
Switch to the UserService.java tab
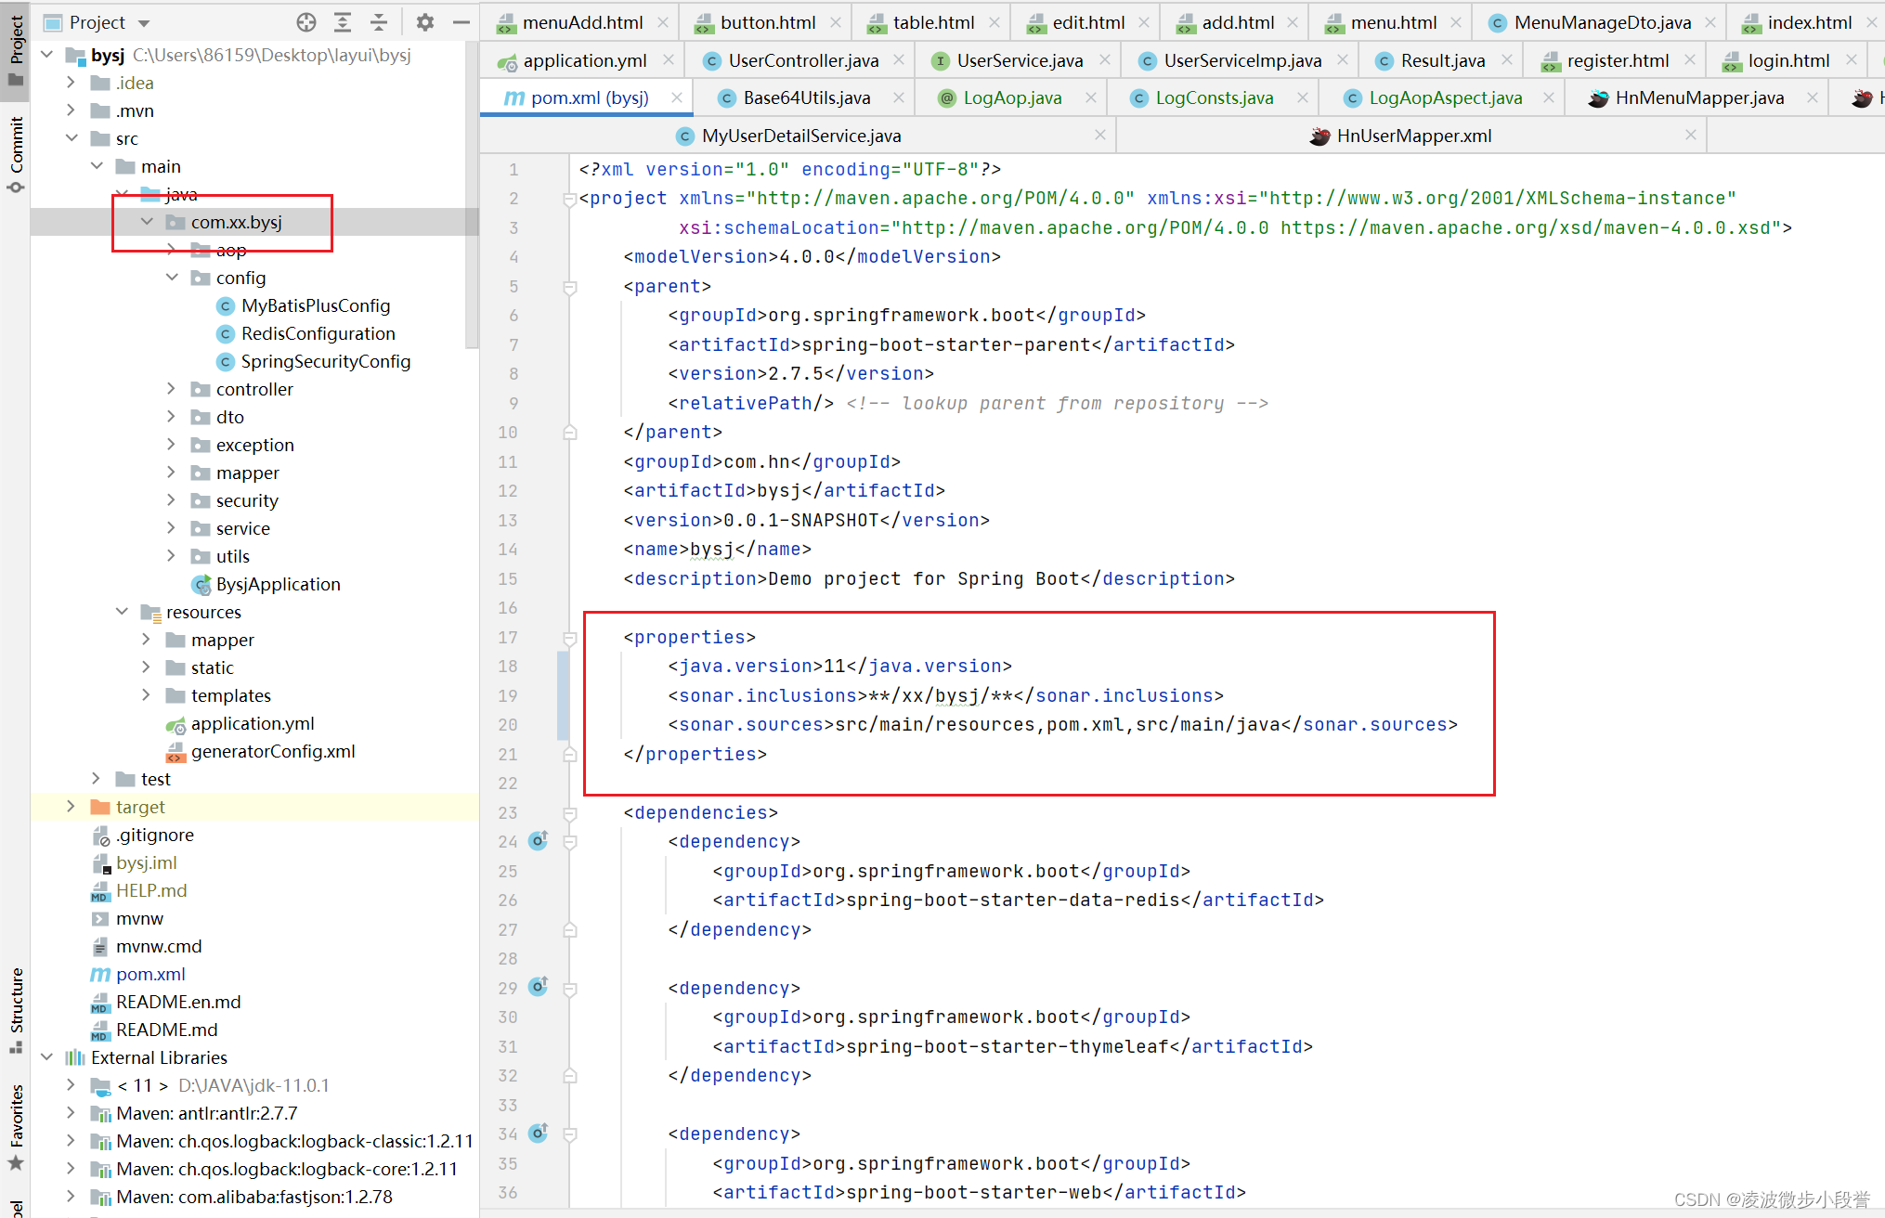pos(1017,59)
